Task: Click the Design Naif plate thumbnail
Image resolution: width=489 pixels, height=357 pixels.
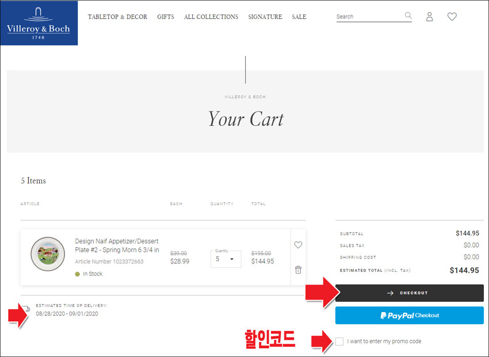Action: coord(48,254)
